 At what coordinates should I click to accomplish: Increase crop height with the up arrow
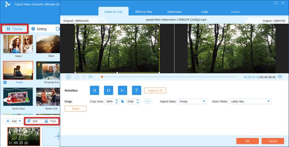(138, 100)
